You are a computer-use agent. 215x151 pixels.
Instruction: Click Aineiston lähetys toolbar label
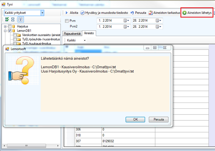tap(199, 13)
